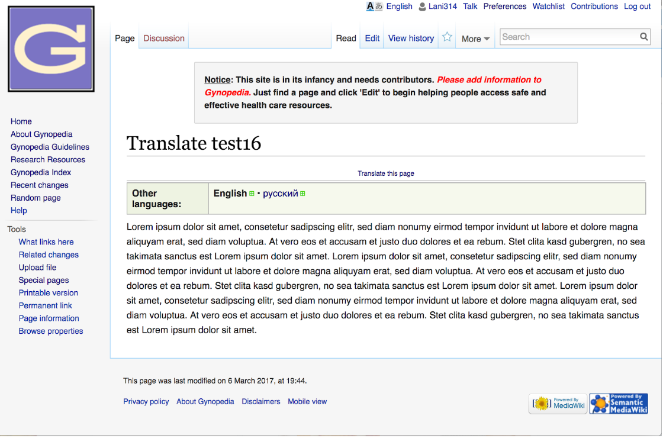This screenshot has height=438, width=663.
Task: Click the search magnifying glass icon
Action: coord(643,37)
